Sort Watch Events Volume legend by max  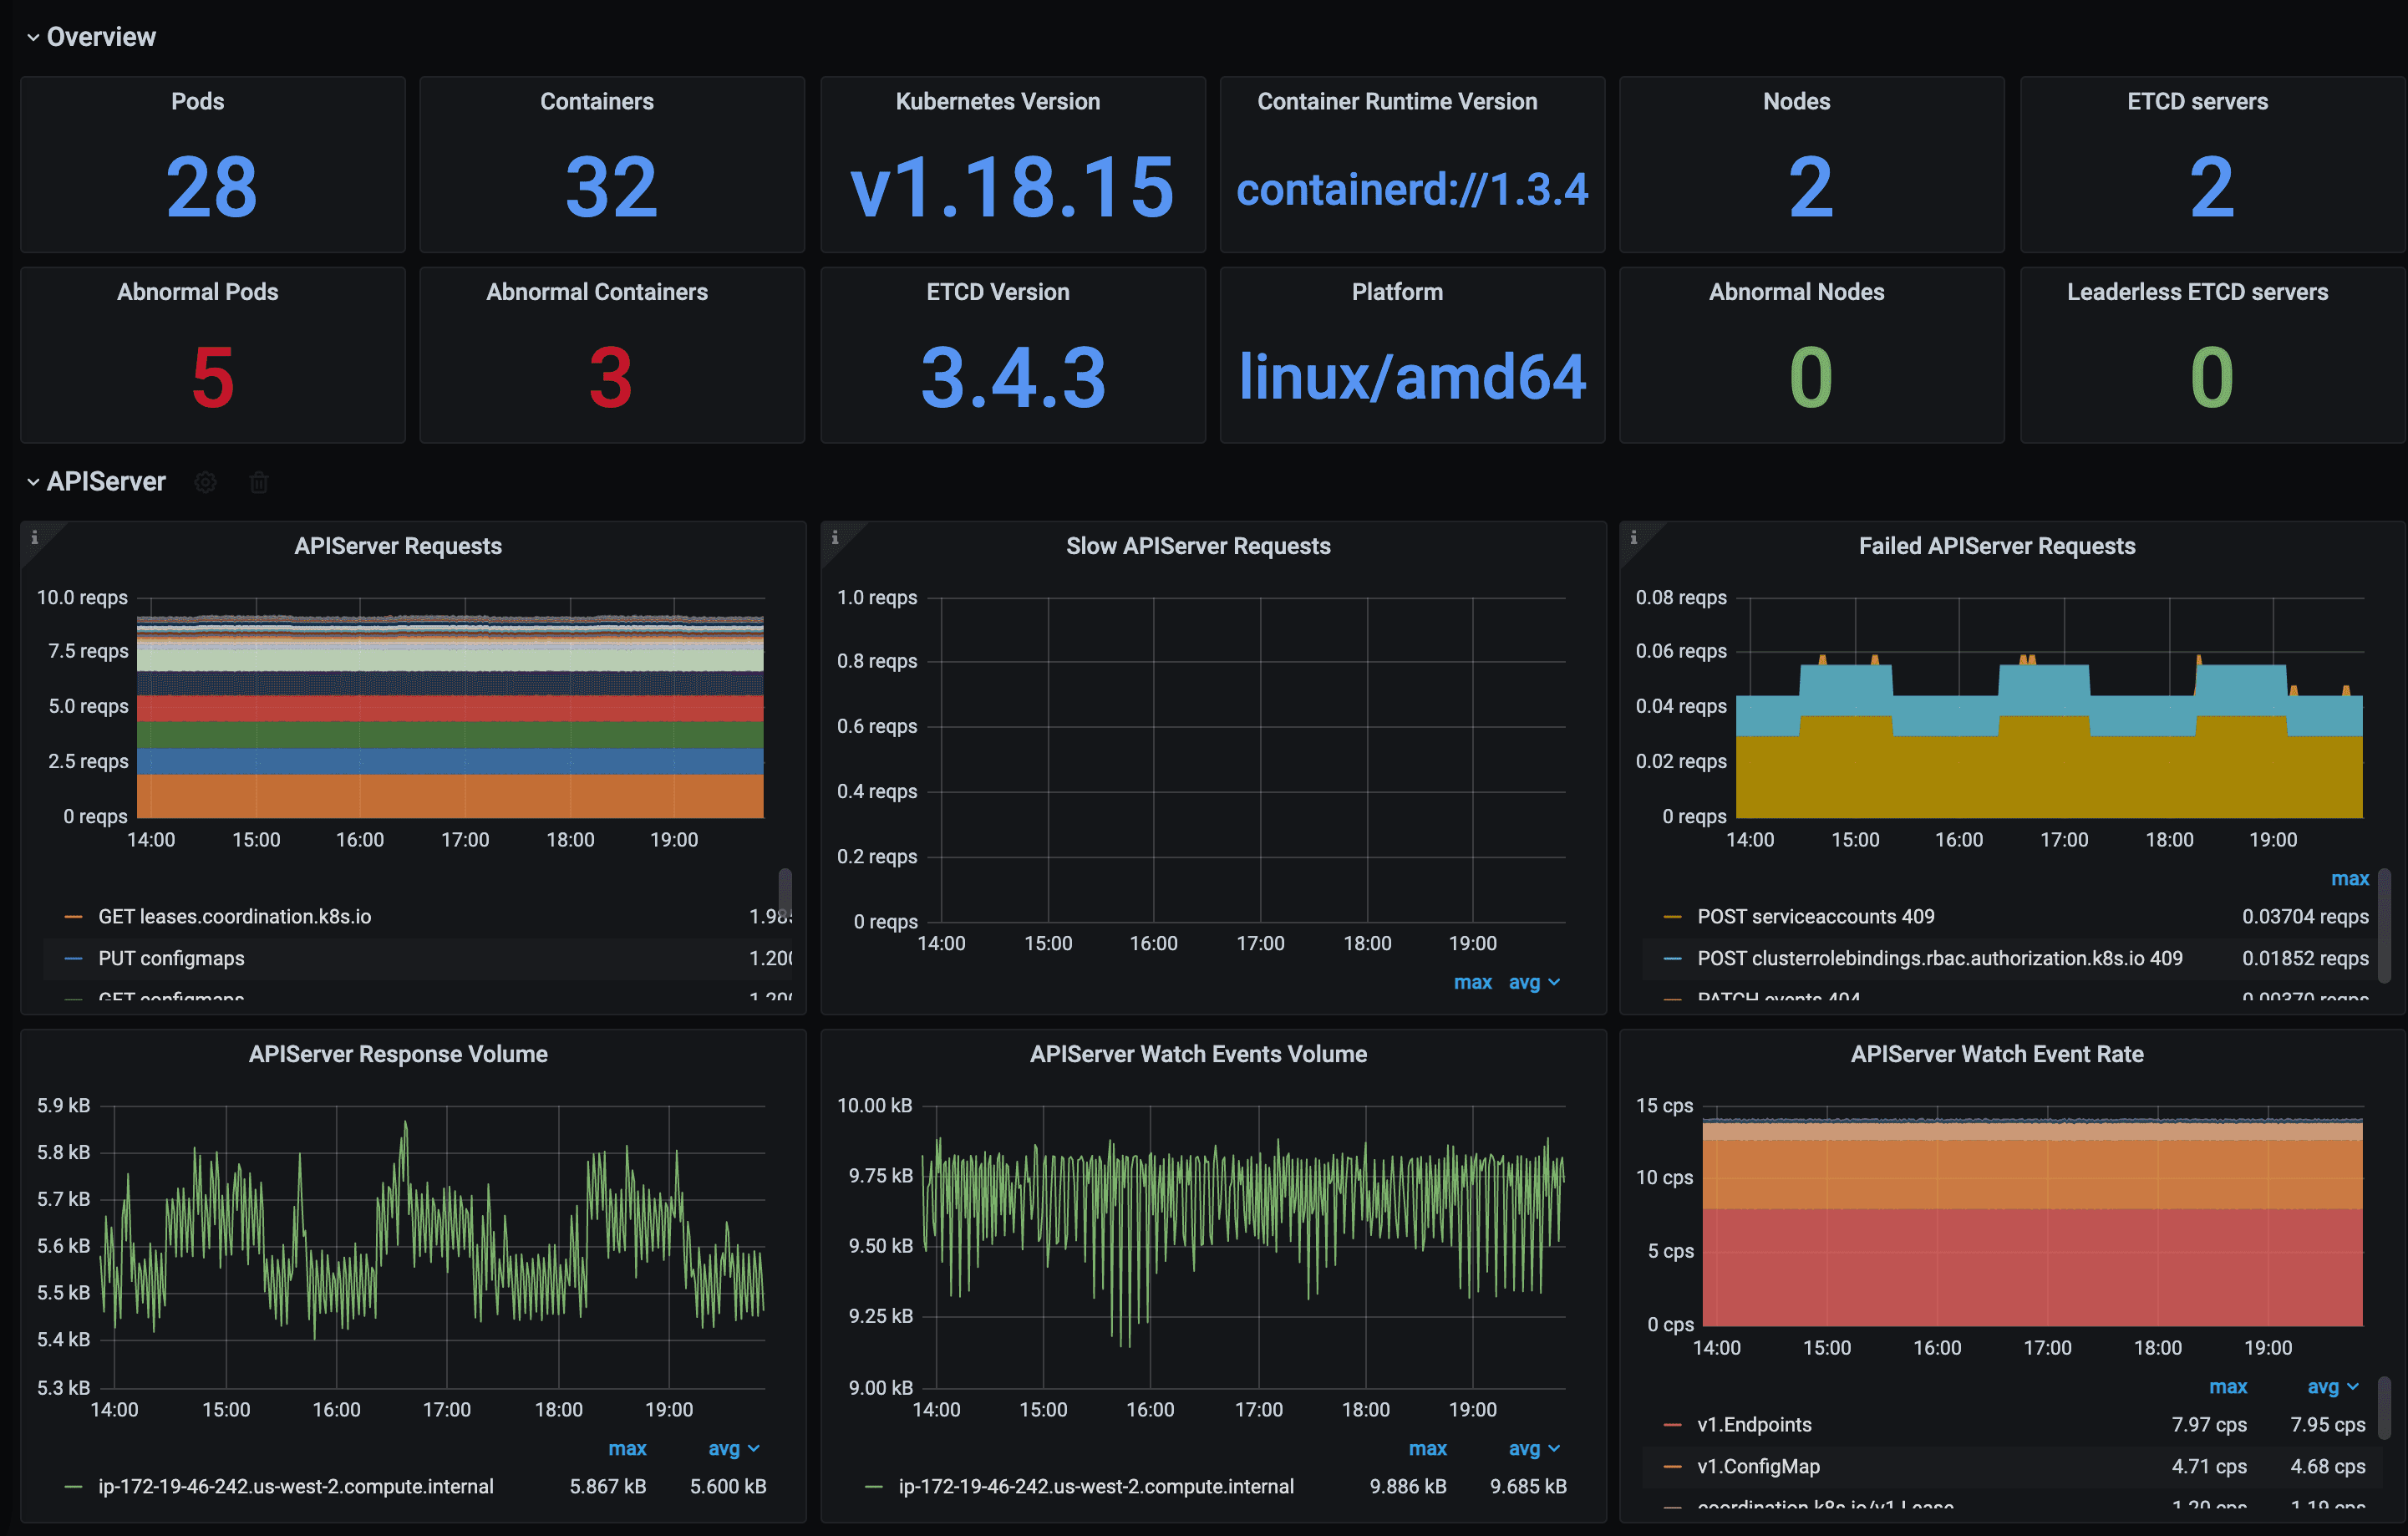coord(1427,1448)
